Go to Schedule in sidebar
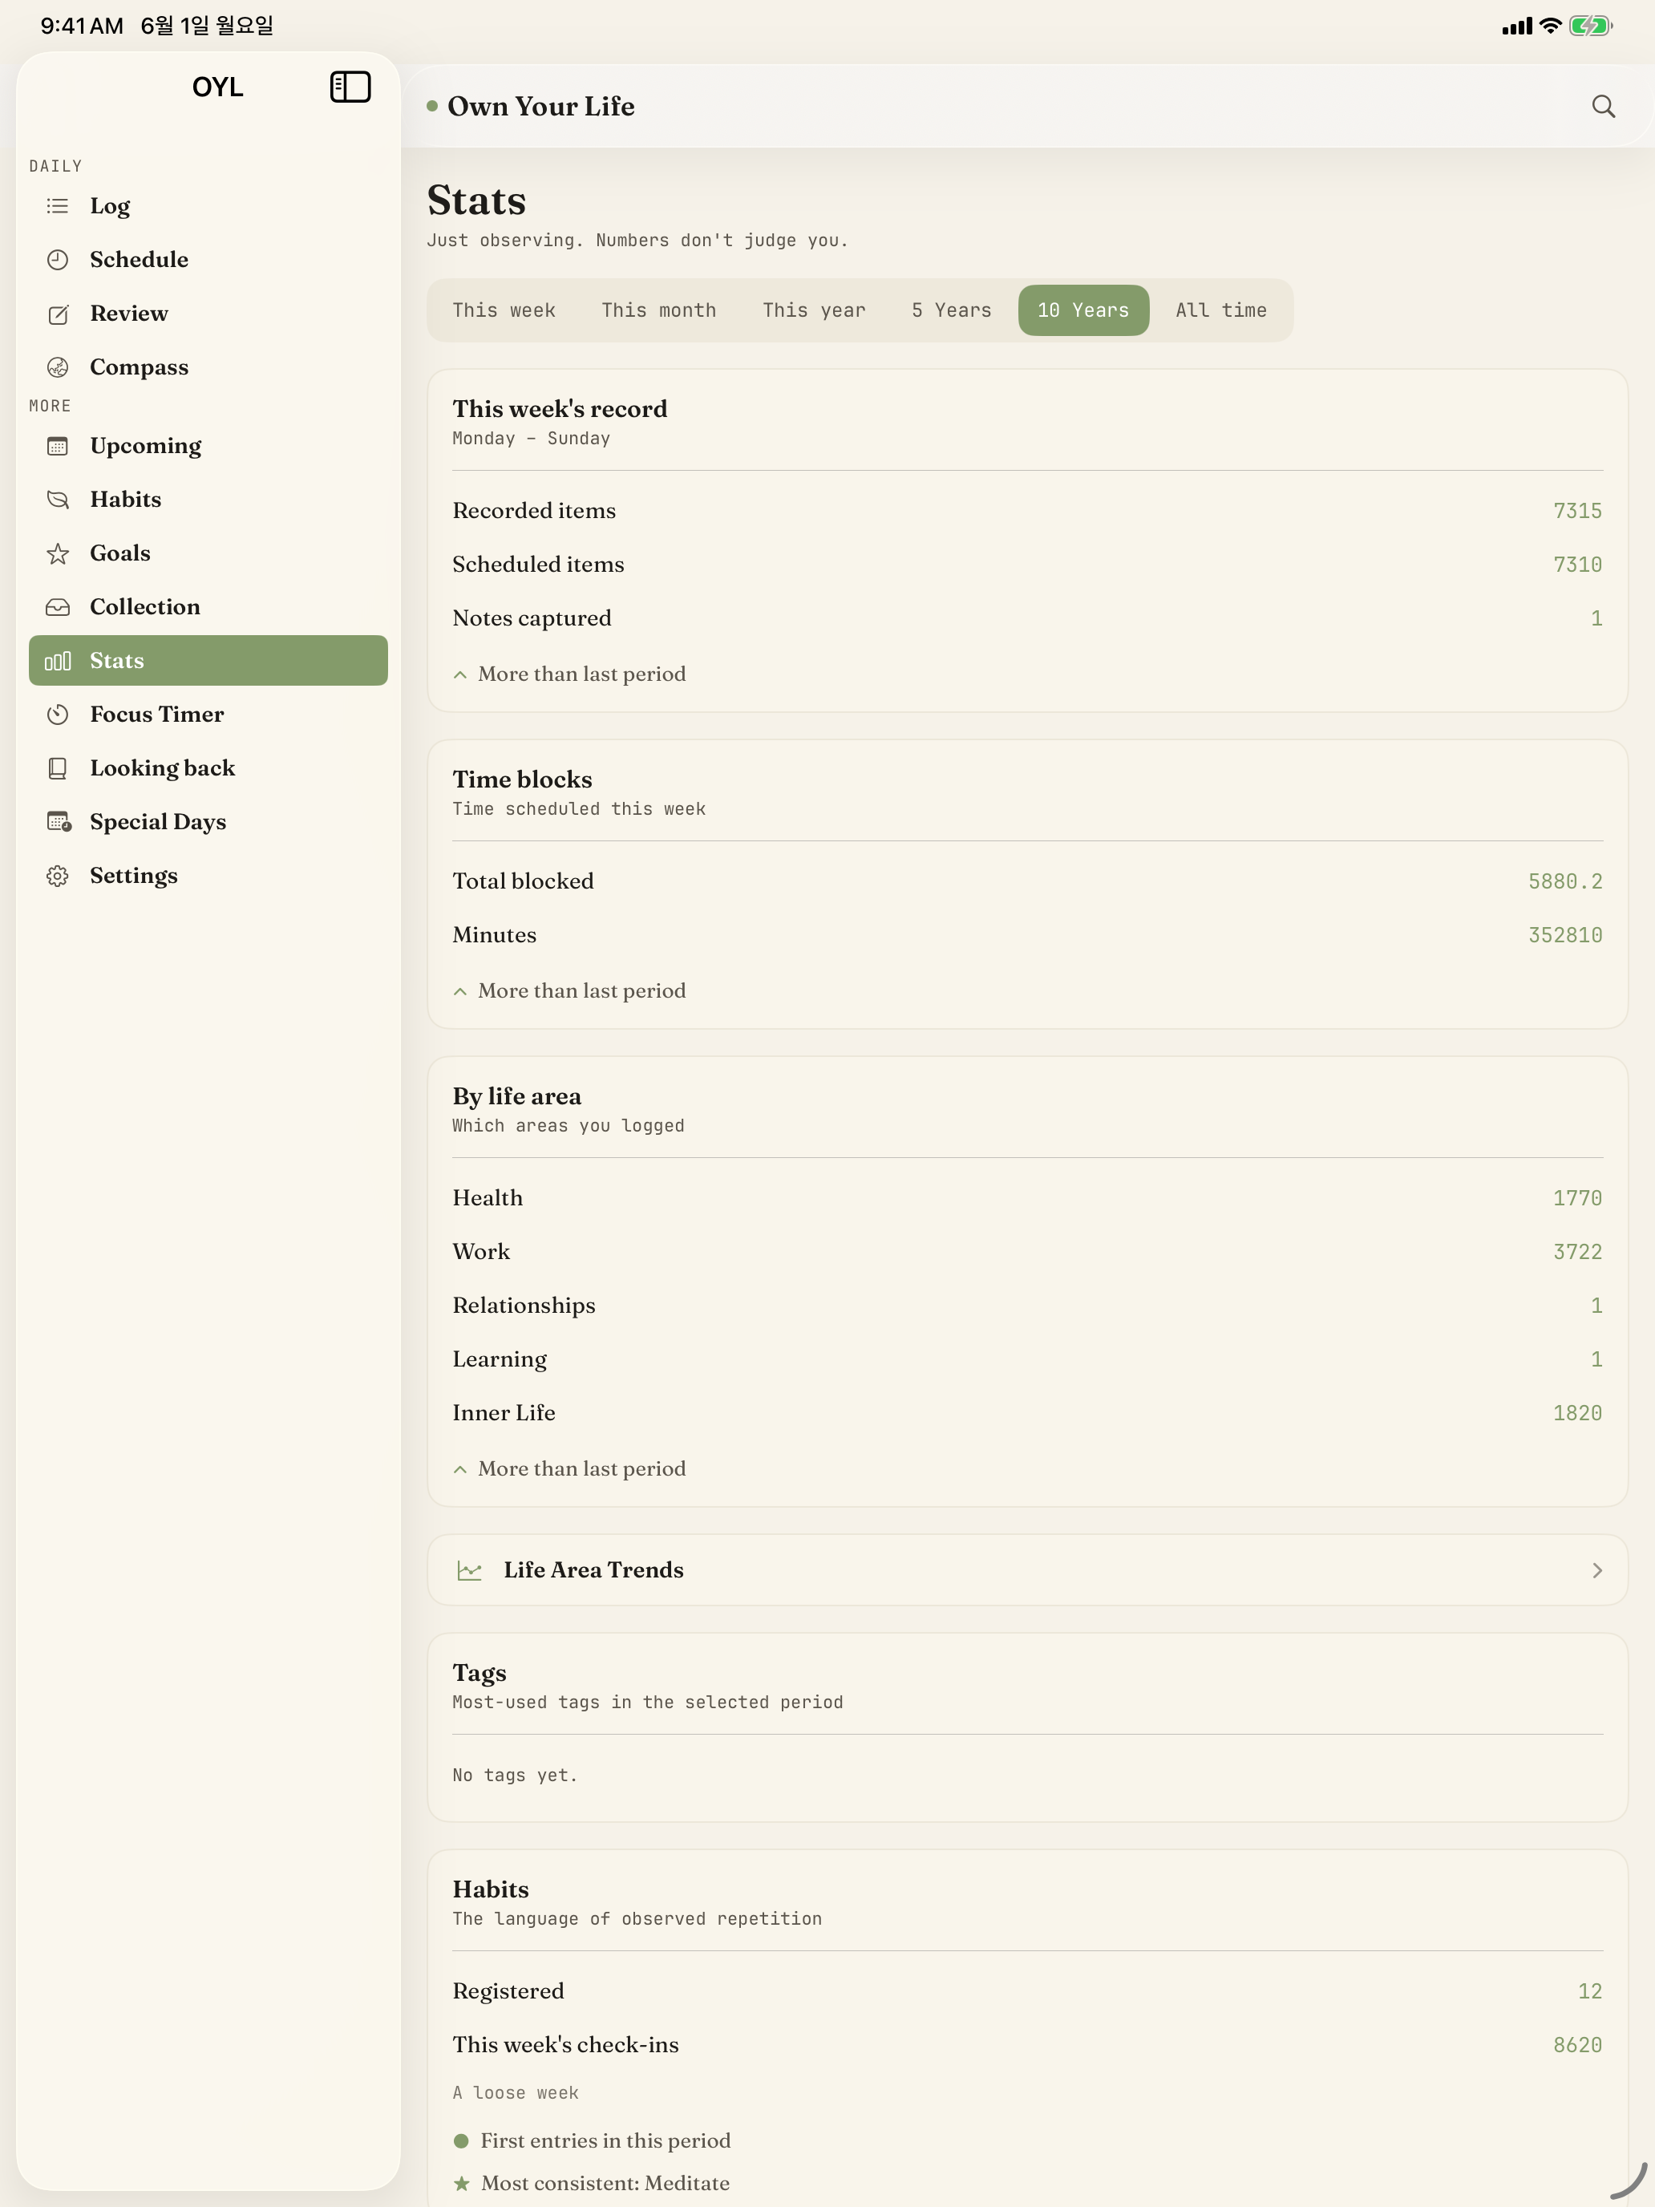This screenshot has width=1655, height=2207. point(208,259)
